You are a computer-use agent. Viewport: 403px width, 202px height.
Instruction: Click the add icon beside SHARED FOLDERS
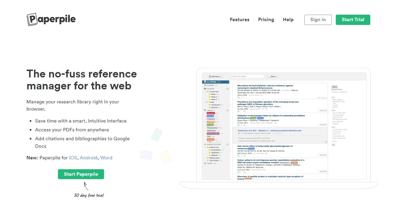227,144
